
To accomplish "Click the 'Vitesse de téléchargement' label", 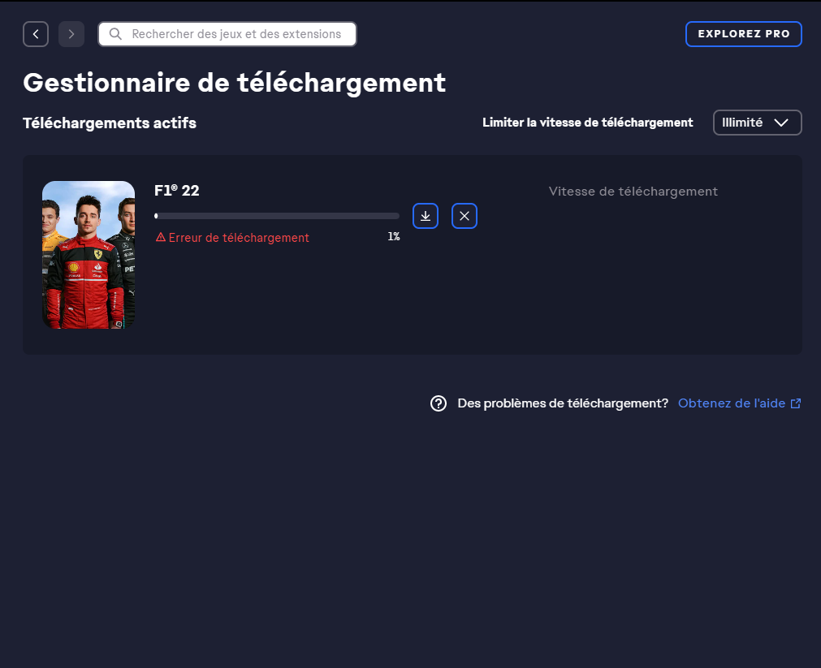I will pyautogui.click(x=633, y=192).
